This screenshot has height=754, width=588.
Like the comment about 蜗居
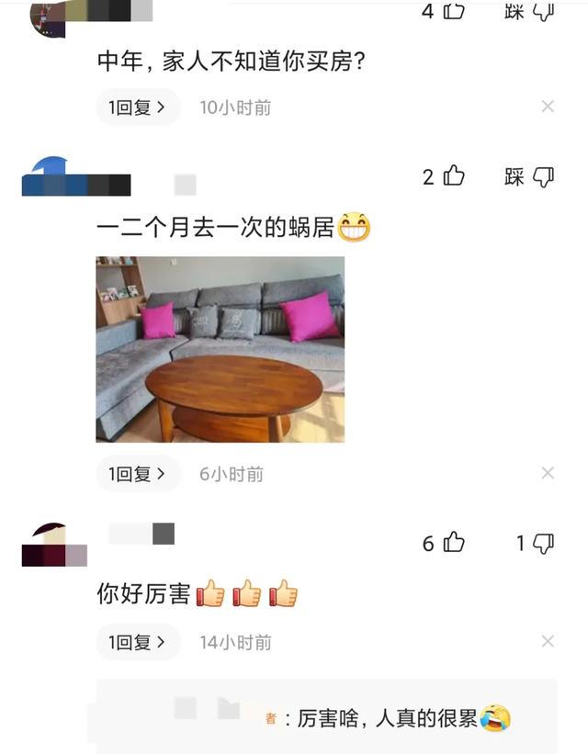coord(454,176)
